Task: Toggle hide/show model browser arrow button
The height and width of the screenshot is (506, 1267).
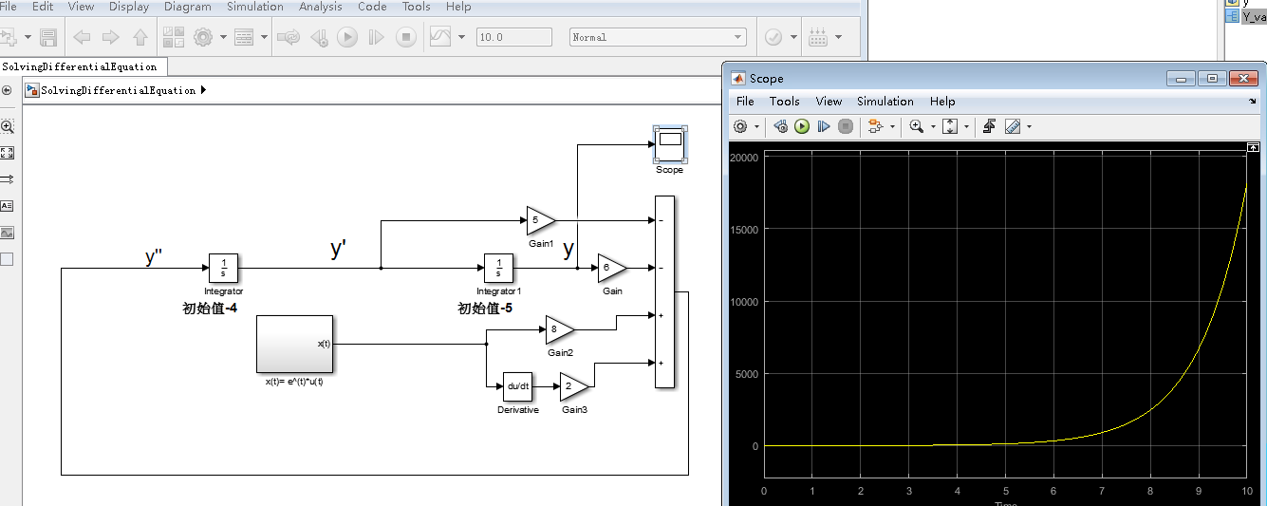Action: [x=8, y=90]
